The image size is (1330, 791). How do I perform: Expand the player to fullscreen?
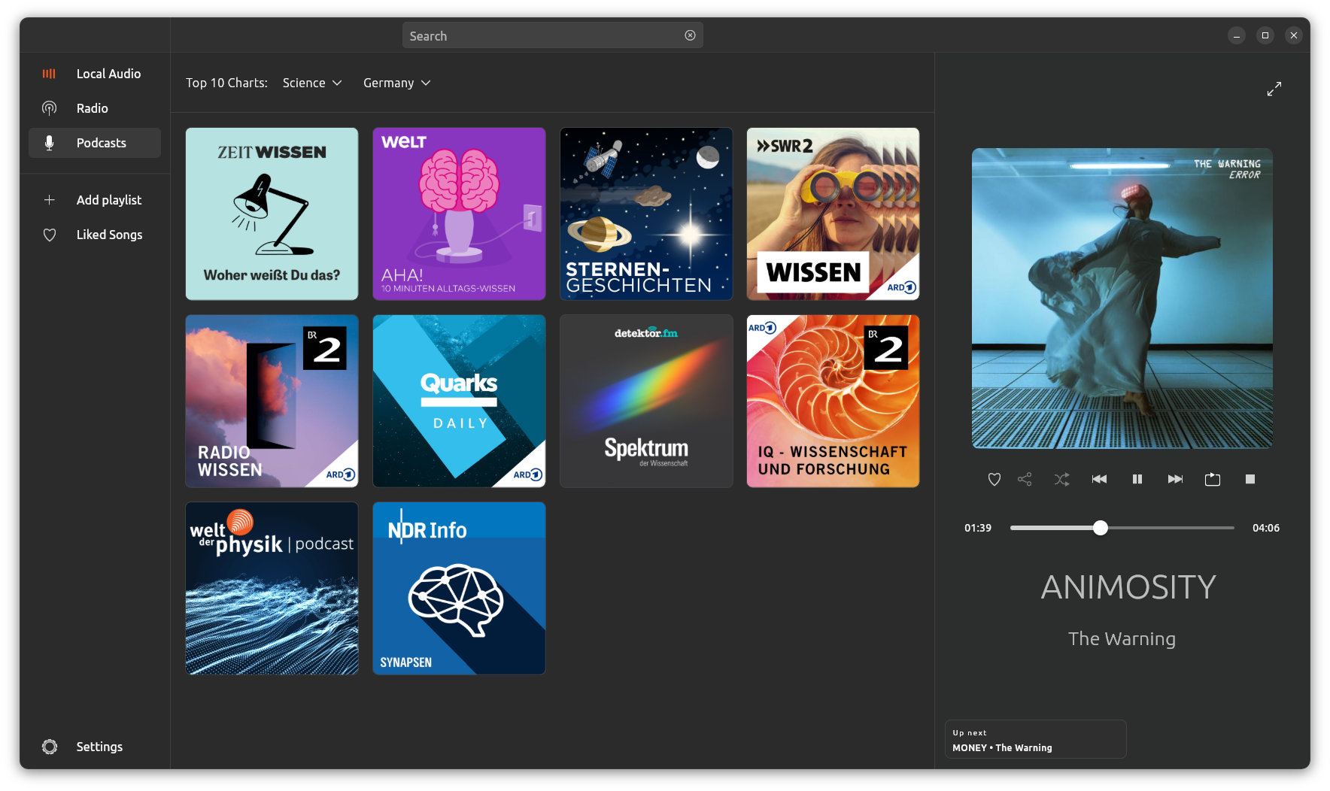coord(1274,89)
